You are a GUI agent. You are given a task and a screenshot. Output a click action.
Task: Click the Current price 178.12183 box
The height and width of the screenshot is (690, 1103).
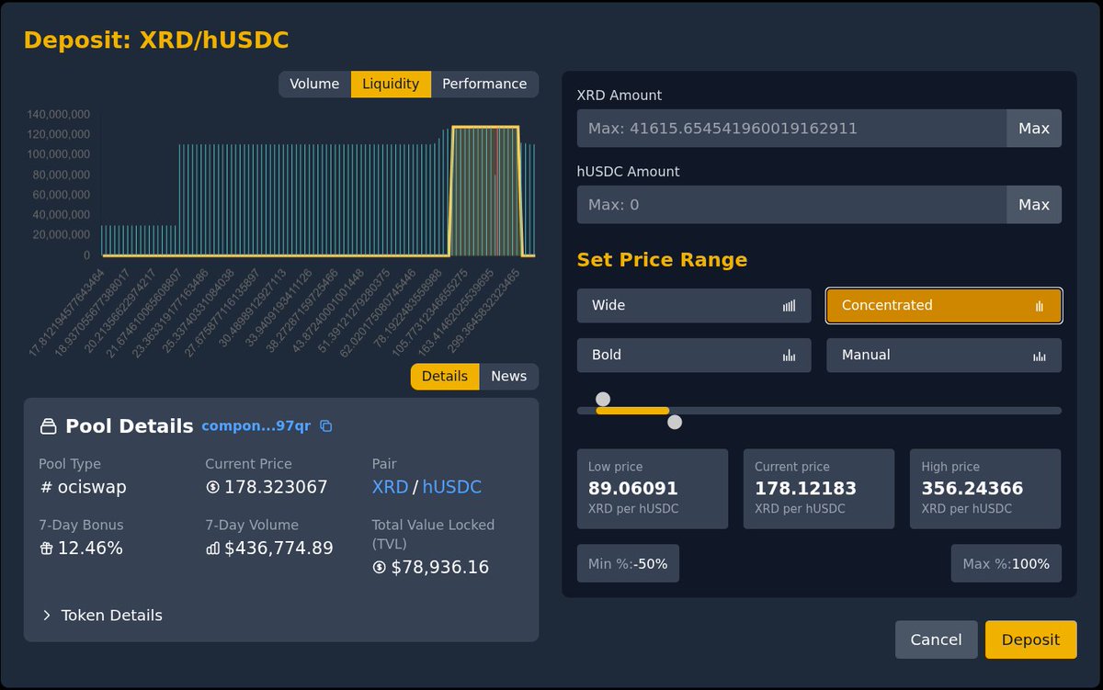click(819, 489)
